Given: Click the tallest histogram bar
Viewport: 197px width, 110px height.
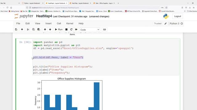Looking at the screenshot, I should tap(97, 96).
